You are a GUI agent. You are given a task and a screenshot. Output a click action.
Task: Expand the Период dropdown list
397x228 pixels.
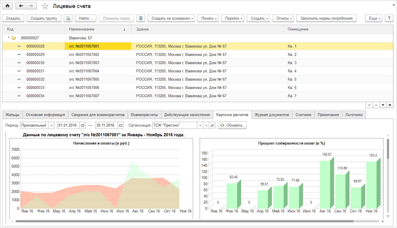(x=51, y=126)
